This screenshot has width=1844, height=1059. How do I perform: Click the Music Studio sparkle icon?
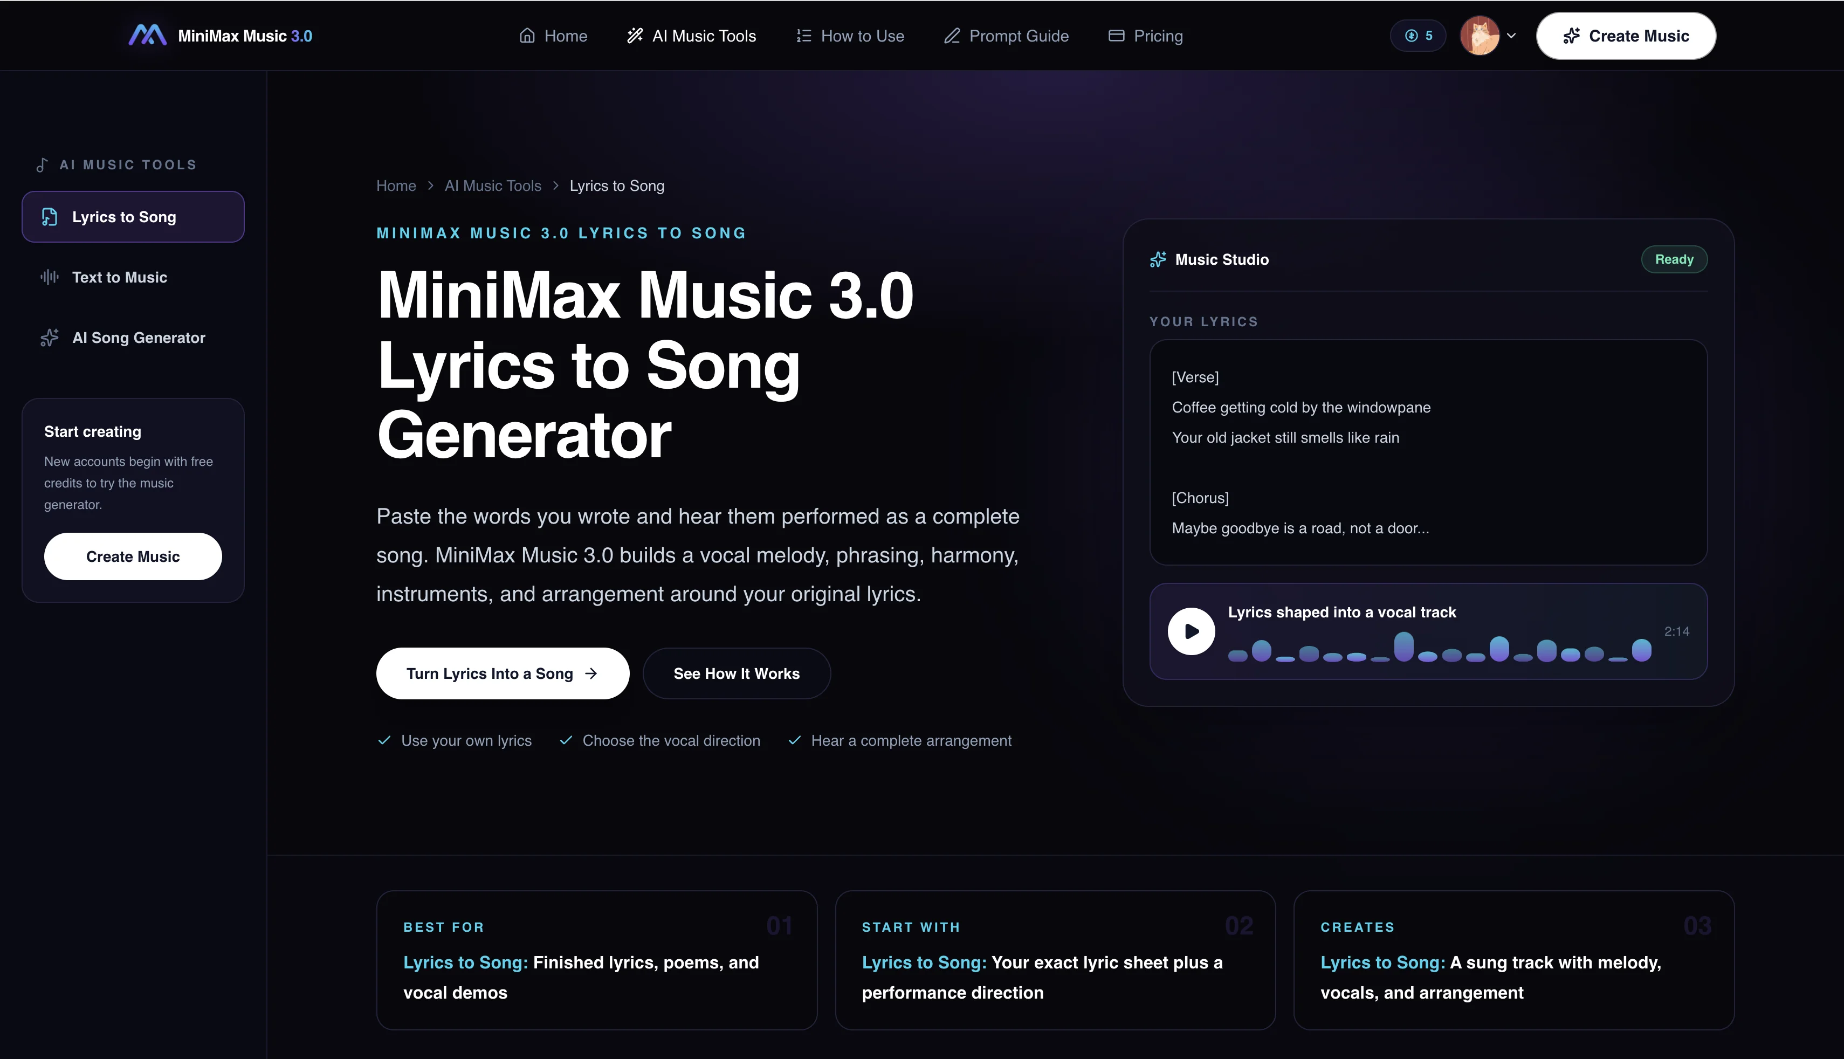pos(1158,260)
